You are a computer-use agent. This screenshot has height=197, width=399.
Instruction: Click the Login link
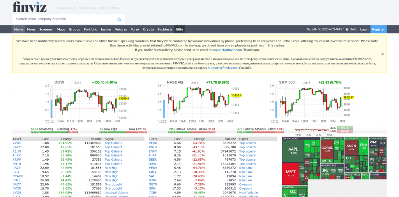(364, 29)
